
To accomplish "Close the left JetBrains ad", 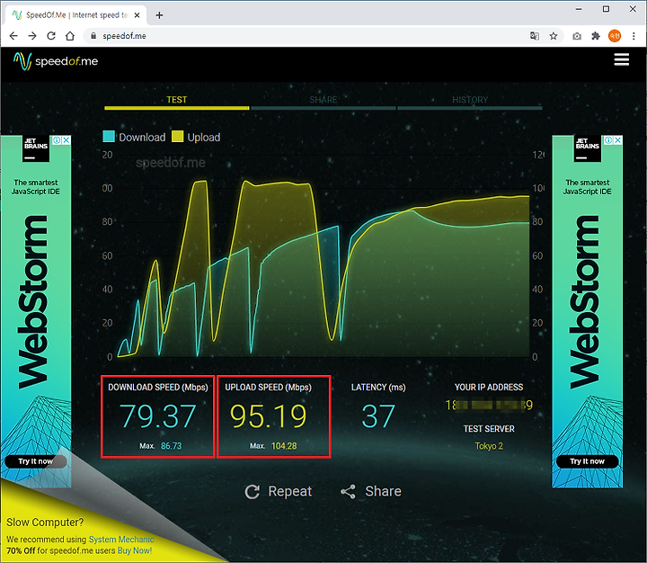I will coord(66,140).
